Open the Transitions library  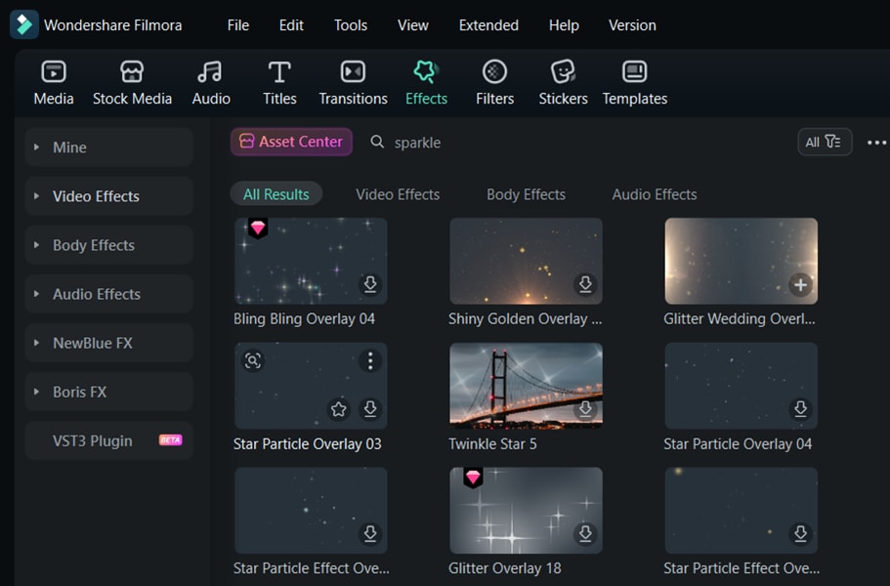[x=353, y=83]
